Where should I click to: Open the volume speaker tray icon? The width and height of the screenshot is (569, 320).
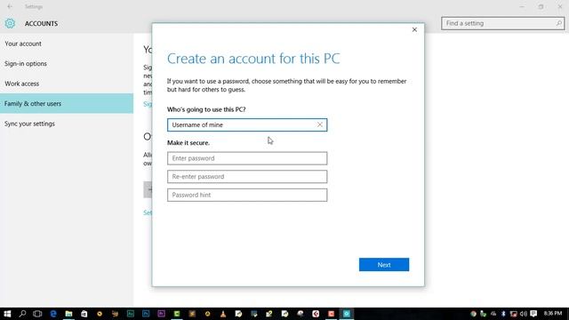(524, 314)
